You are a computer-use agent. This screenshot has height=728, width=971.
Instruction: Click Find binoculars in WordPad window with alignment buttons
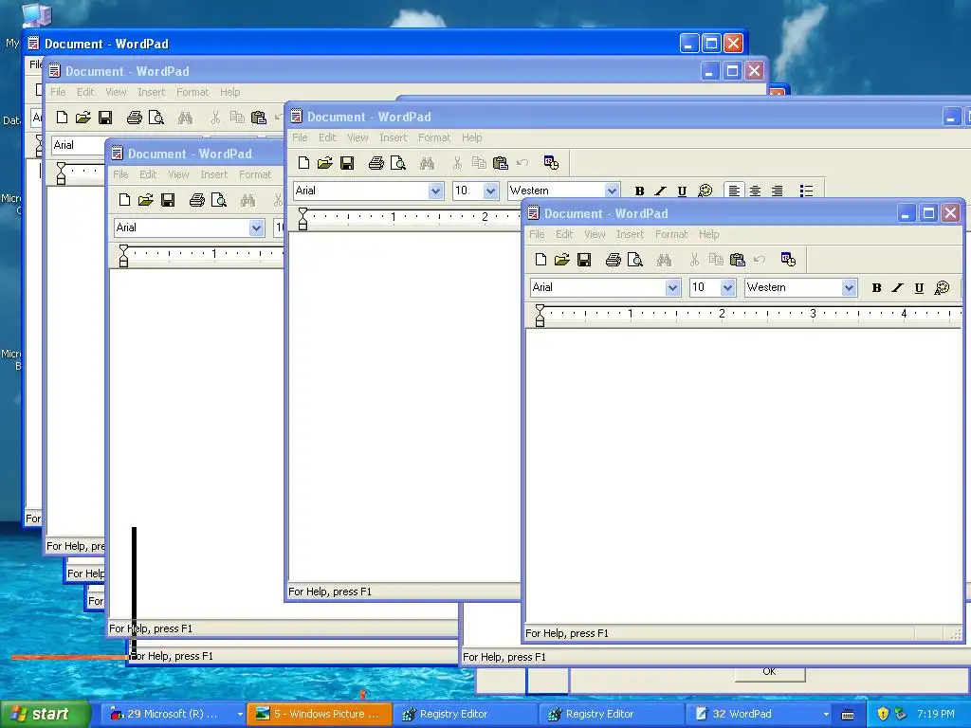click(x=428, y=163)
